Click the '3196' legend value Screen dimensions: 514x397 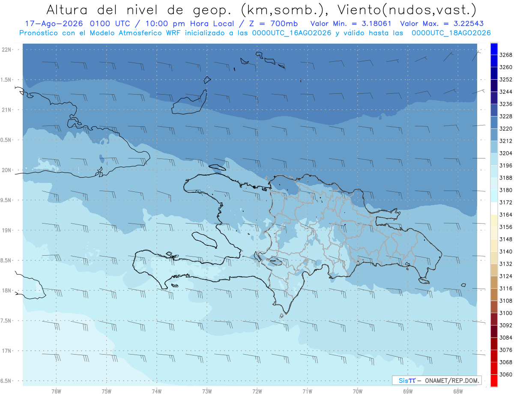506,166
